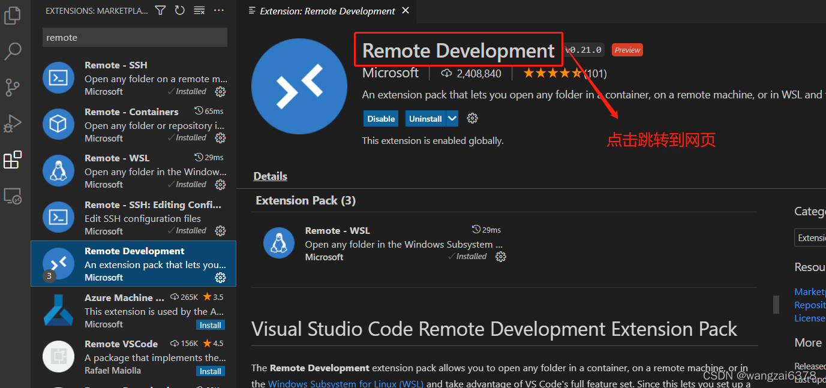Install Remote VSCode extension
Viewport: 826px width, 388px height.
[x=211, y=371]
